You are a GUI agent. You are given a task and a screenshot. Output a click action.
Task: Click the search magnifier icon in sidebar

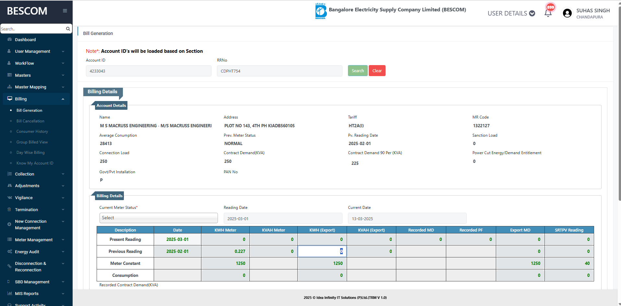68,29
